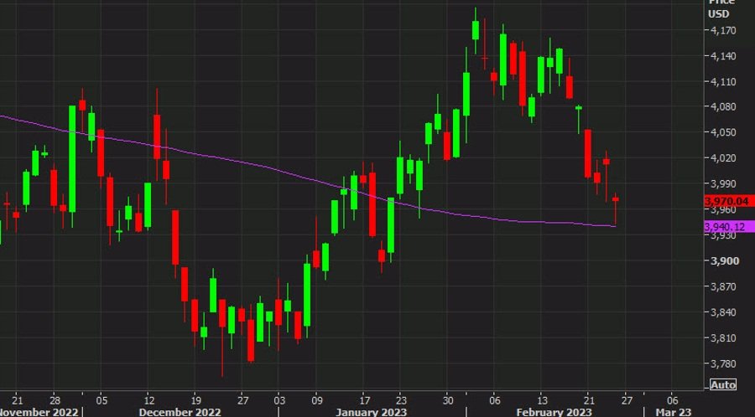
Task: Click the Auto scale button
Action: click(x=723, y=385)
